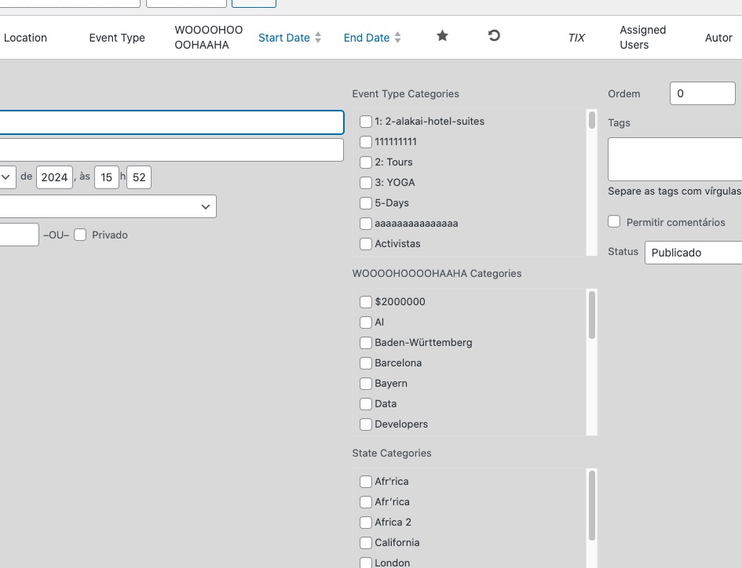Click the repeating event refresh icon
742x568 pixels.
coord(494,36)
